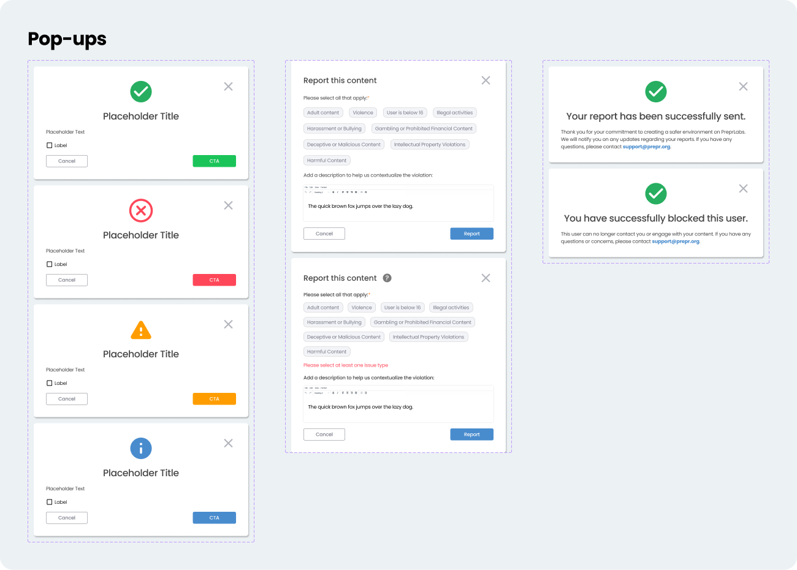Tick the Label checkbox in the red error popup

tap(50, 264)
